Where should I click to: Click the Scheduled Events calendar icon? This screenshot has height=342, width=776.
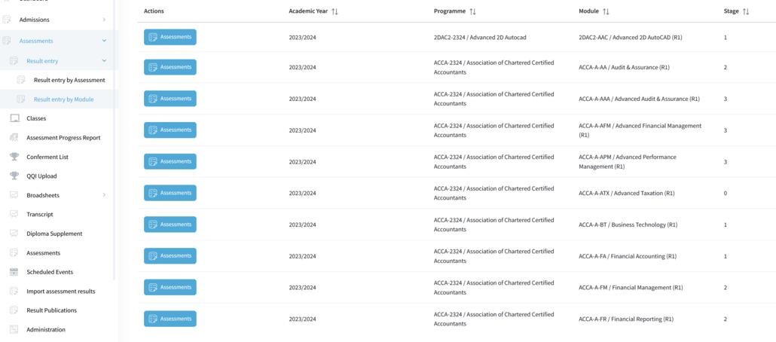point(14,272)
